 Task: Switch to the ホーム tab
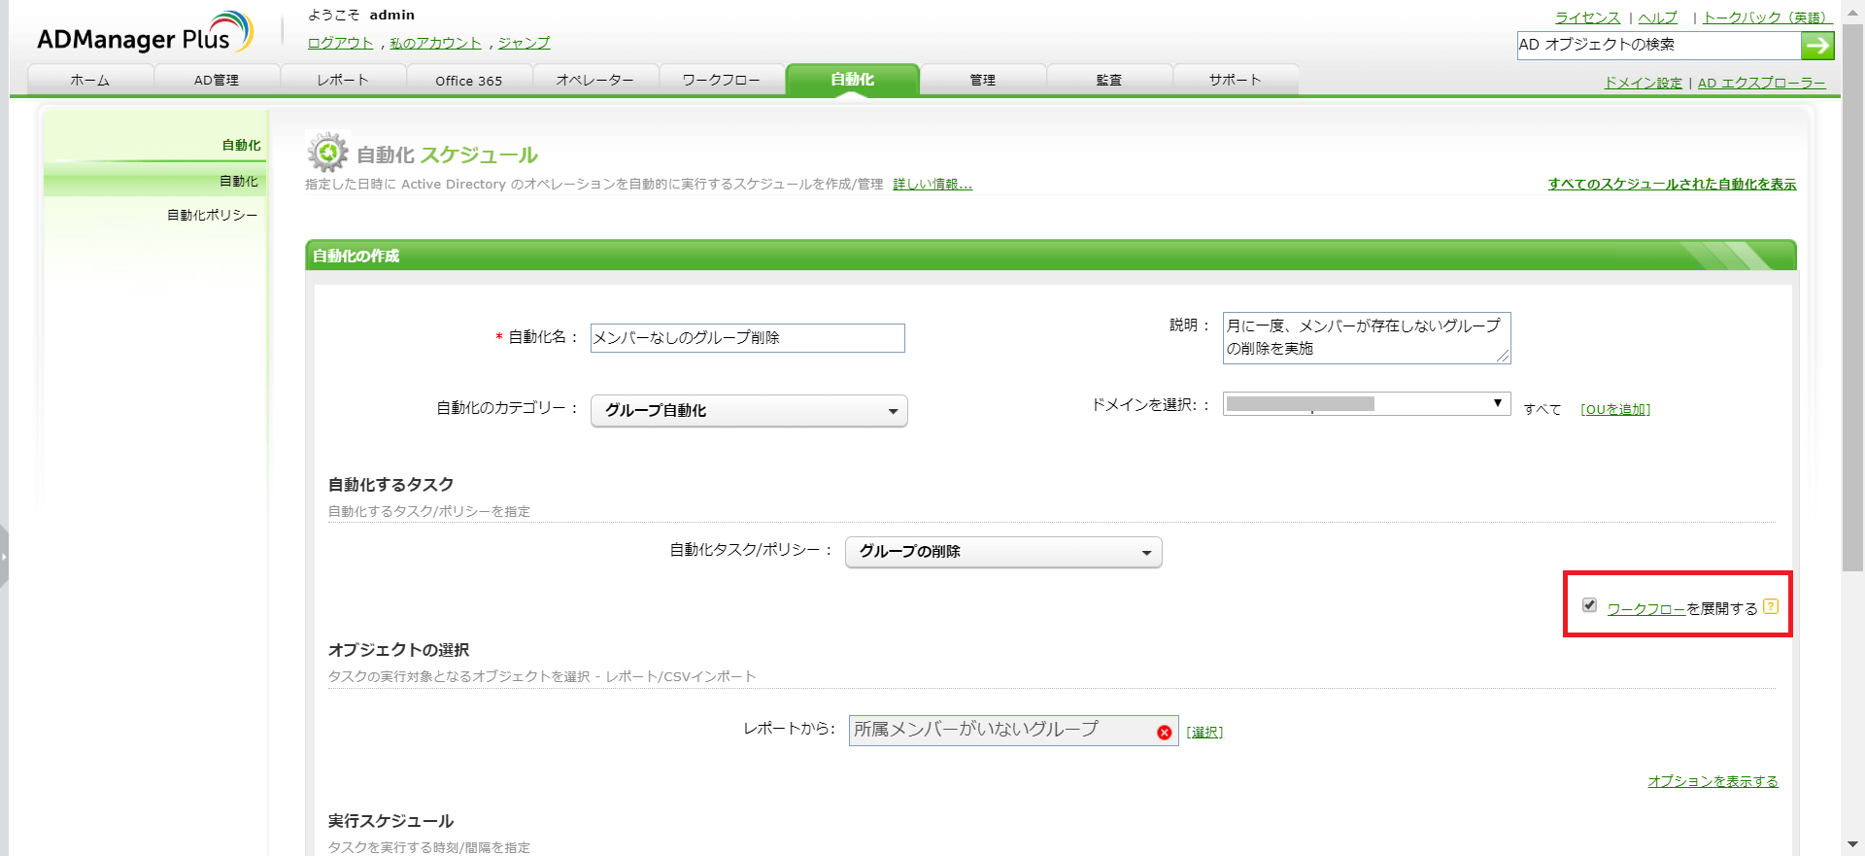[x=90, y=80]
